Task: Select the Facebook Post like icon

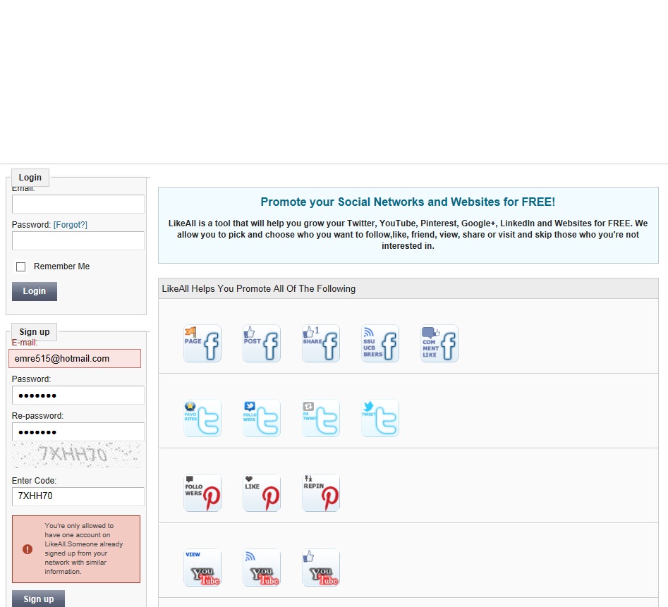Action: pos(262,343)
